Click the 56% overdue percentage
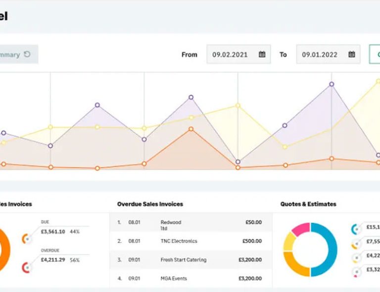 [x=75, y=260]
